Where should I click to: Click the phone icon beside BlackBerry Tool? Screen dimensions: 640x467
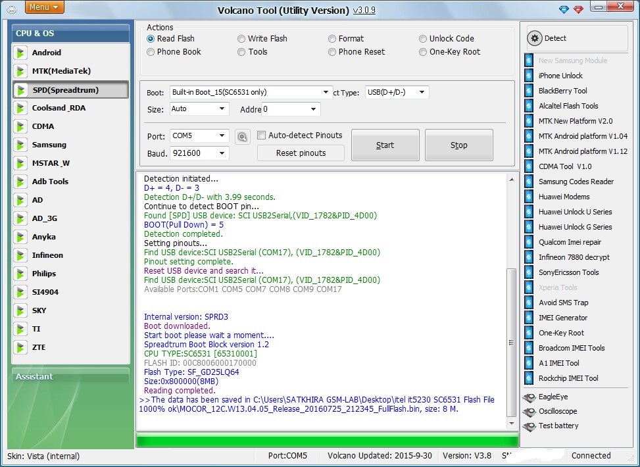(529, 91)
